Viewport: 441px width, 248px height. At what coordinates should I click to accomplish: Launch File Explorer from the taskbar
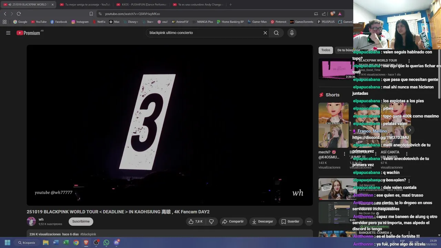tap(45, 242)
